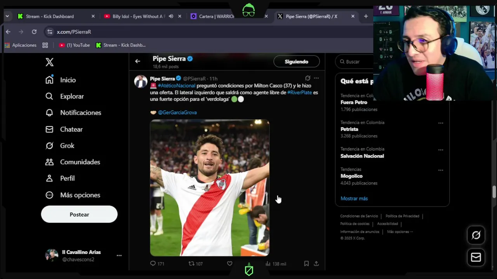Open Condiciones de Servicio link

coord(359,216)
